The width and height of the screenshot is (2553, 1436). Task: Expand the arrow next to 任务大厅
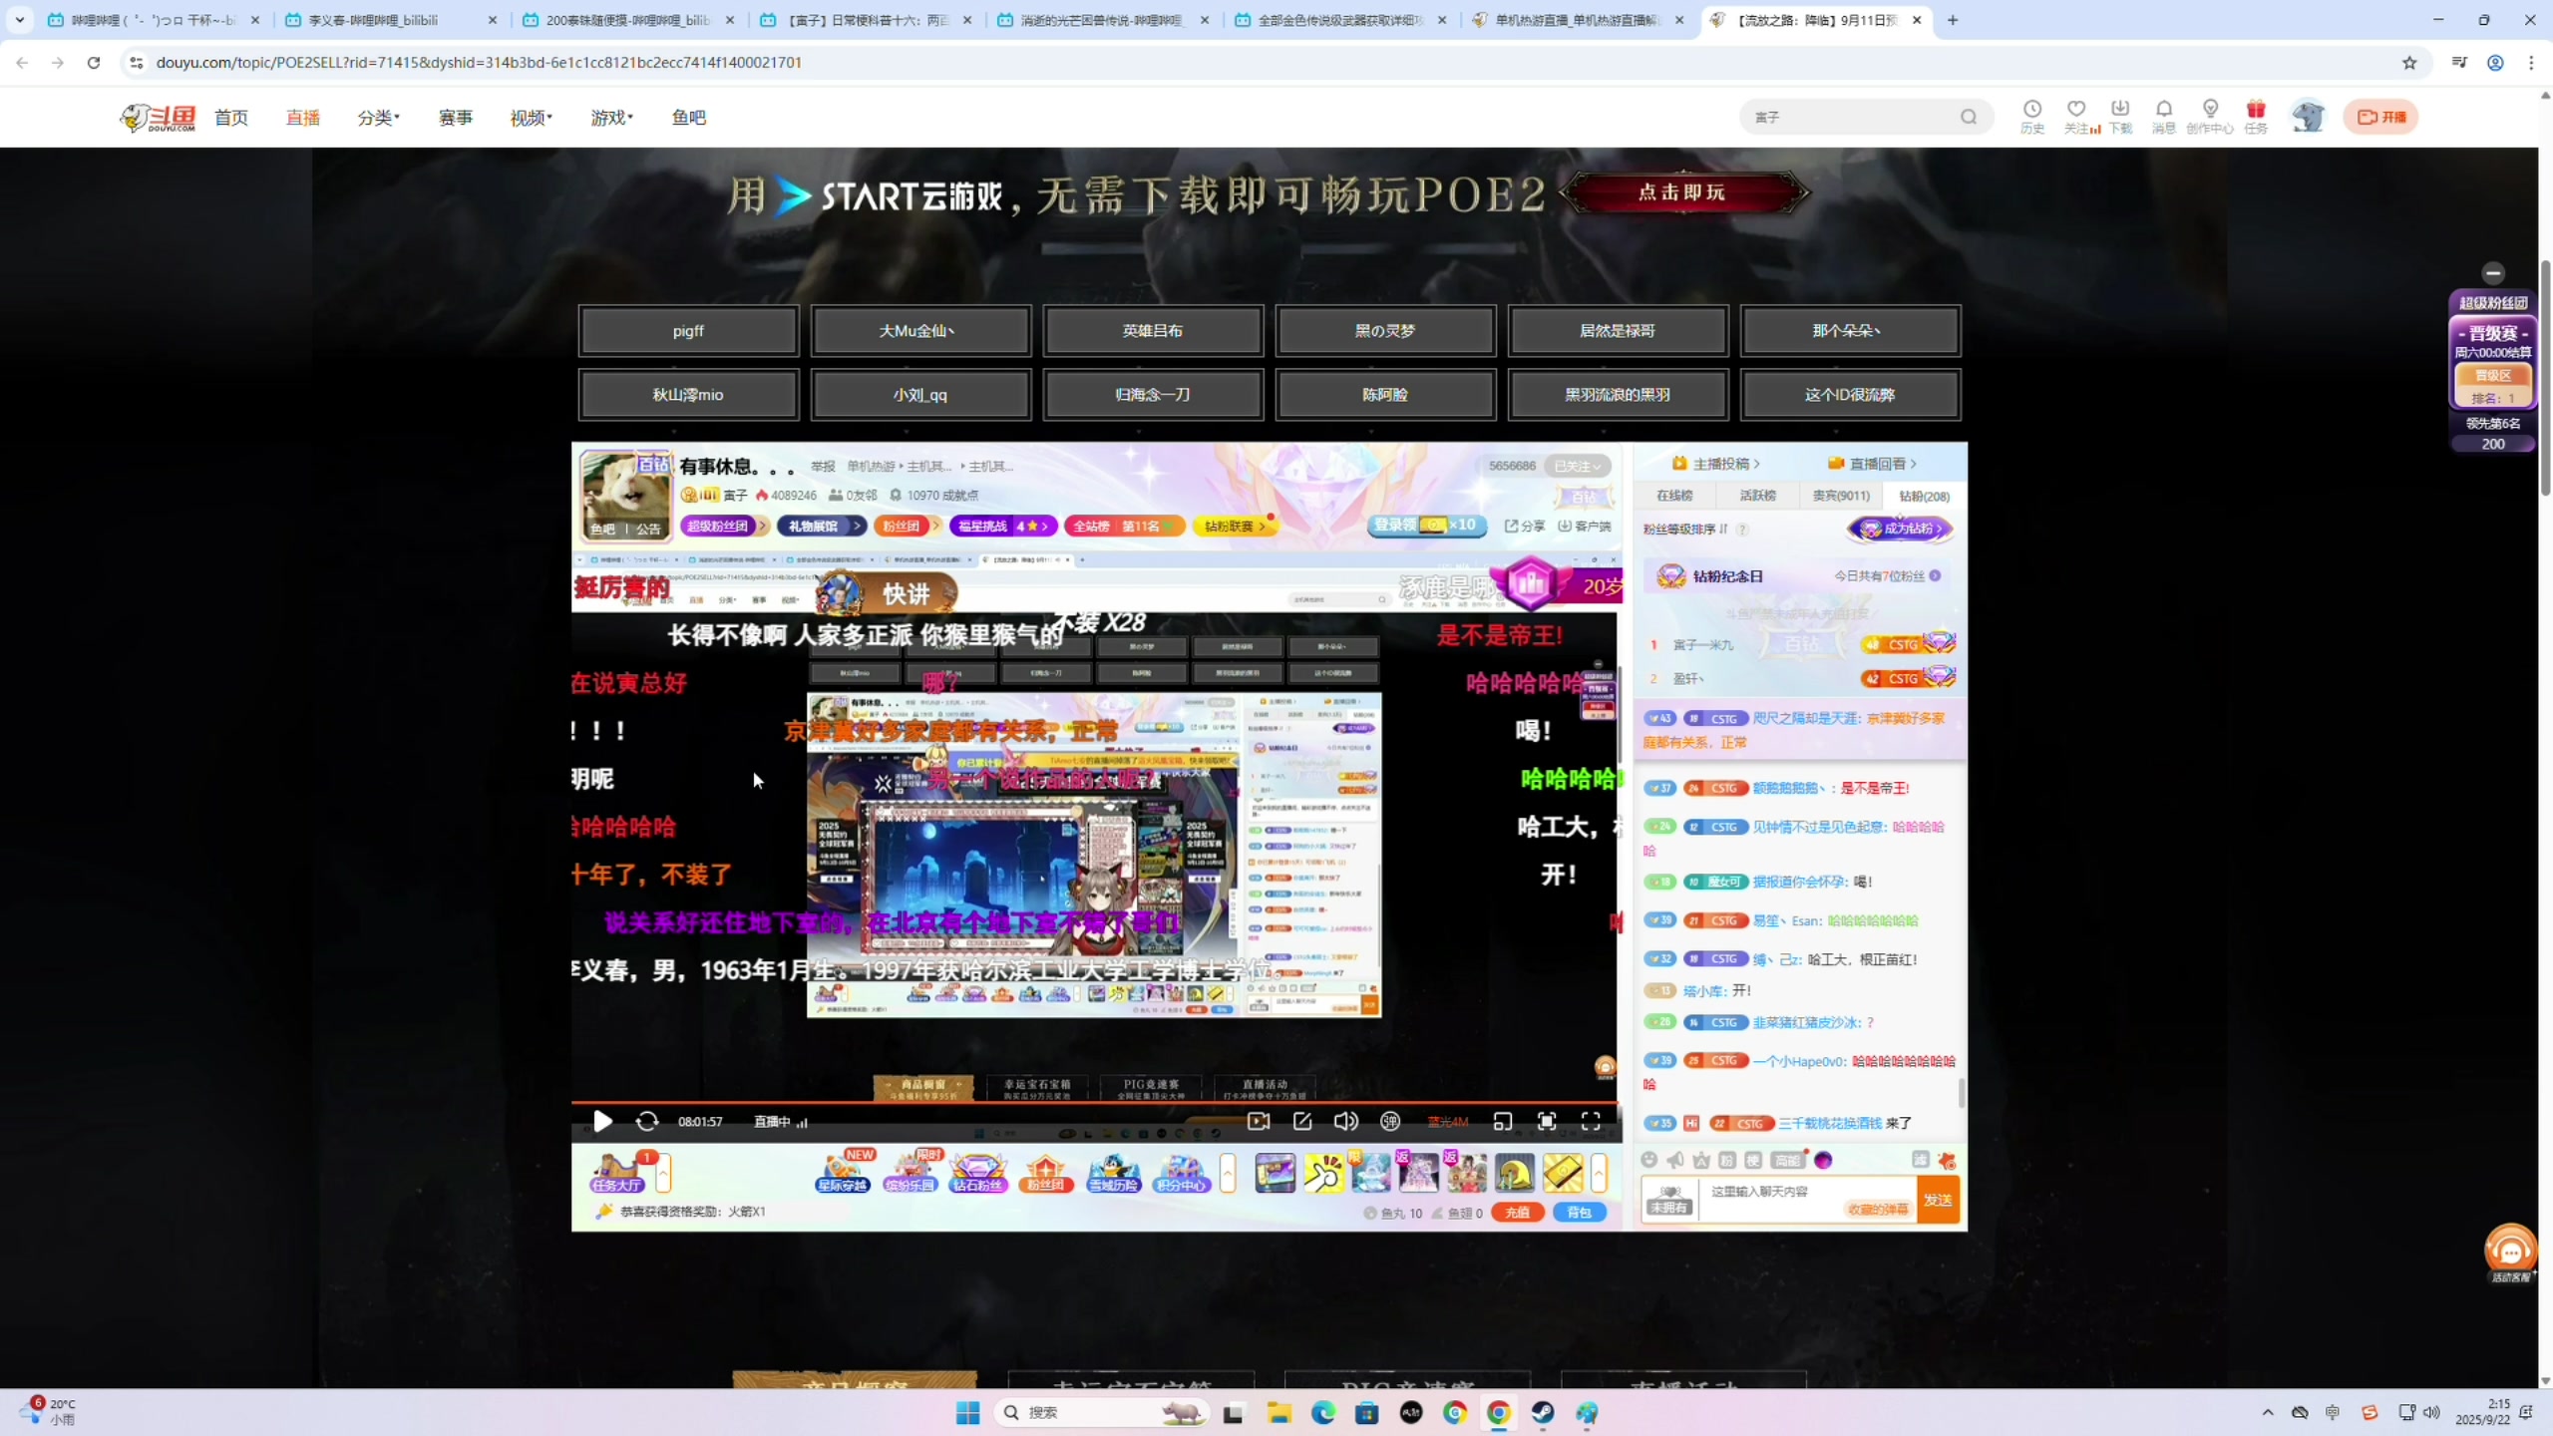point(663,1173)
